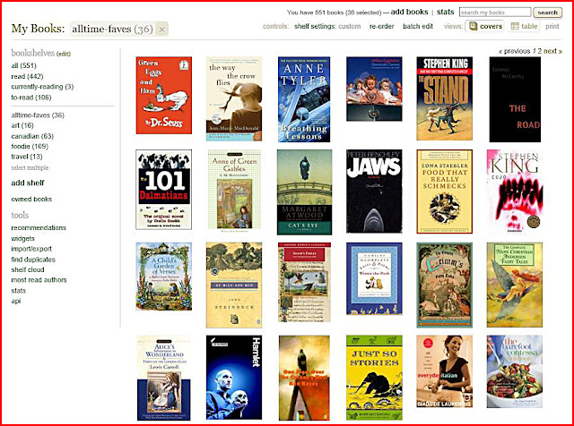574x426 pixels.
Task: Open the to-read (106) shelf
Action: (31, 98)
